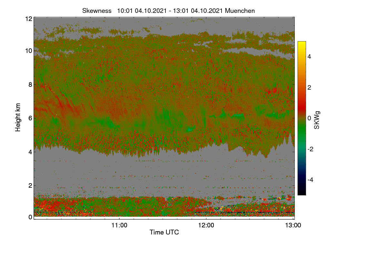Click the Skewness plot title text
The image size is (387, 258).
tap(168, 11)
